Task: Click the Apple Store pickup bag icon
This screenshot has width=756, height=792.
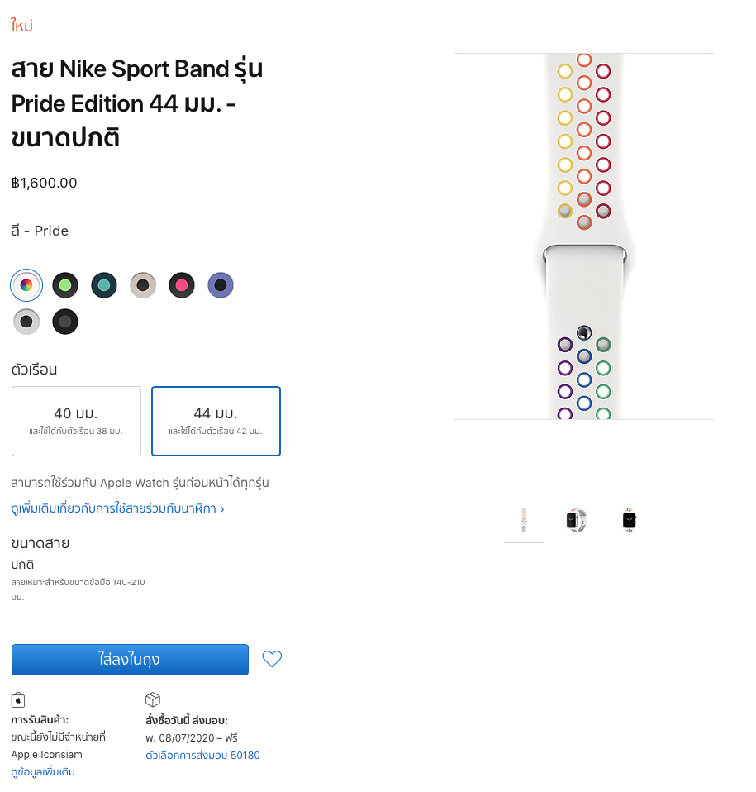Action: coord(18,699)
